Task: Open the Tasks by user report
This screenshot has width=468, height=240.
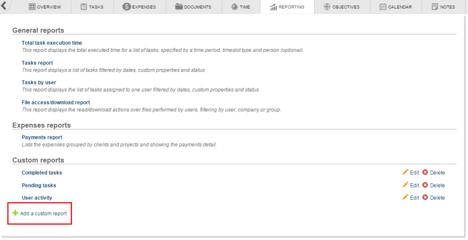Action: point(39,82)
